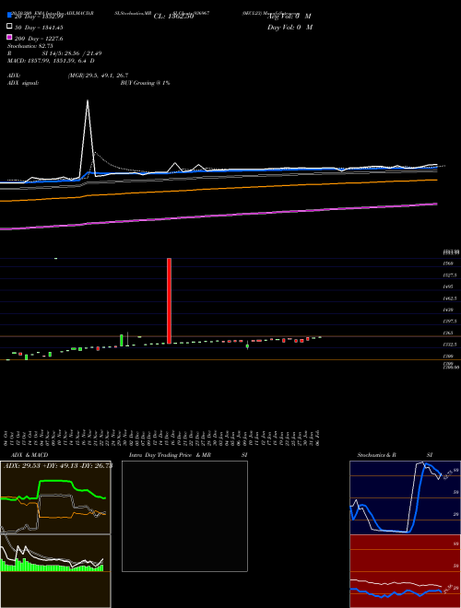Screen dimensions: 461x608
Task: Click the 'Intra Day Trading Price & MR' title
Action: click(170, 455)
